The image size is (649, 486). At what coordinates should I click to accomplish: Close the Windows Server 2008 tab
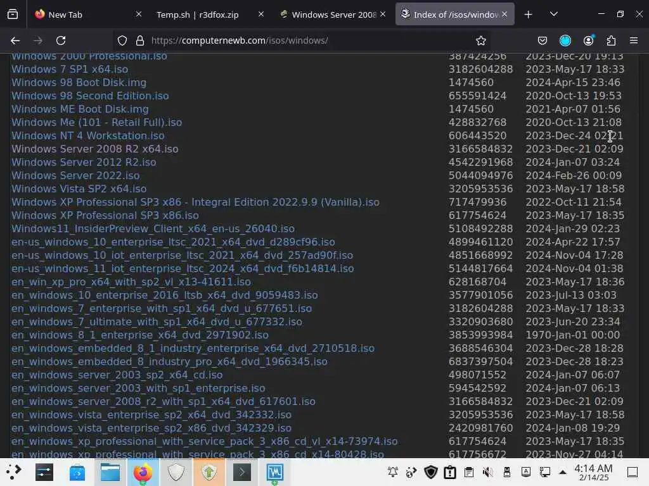click(383, 15)
